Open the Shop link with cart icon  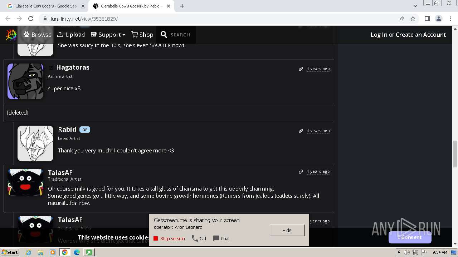click(x=142, y=35)
